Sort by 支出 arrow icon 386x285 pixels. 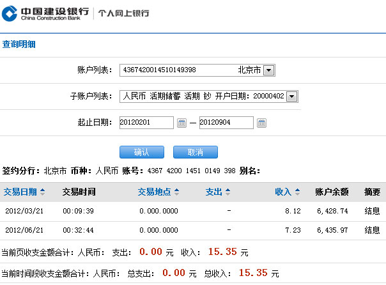[x=228, y=192]
